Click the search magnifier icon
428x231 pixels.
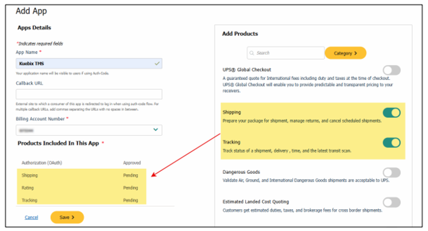pyautogui.click(x=252, y=53)
